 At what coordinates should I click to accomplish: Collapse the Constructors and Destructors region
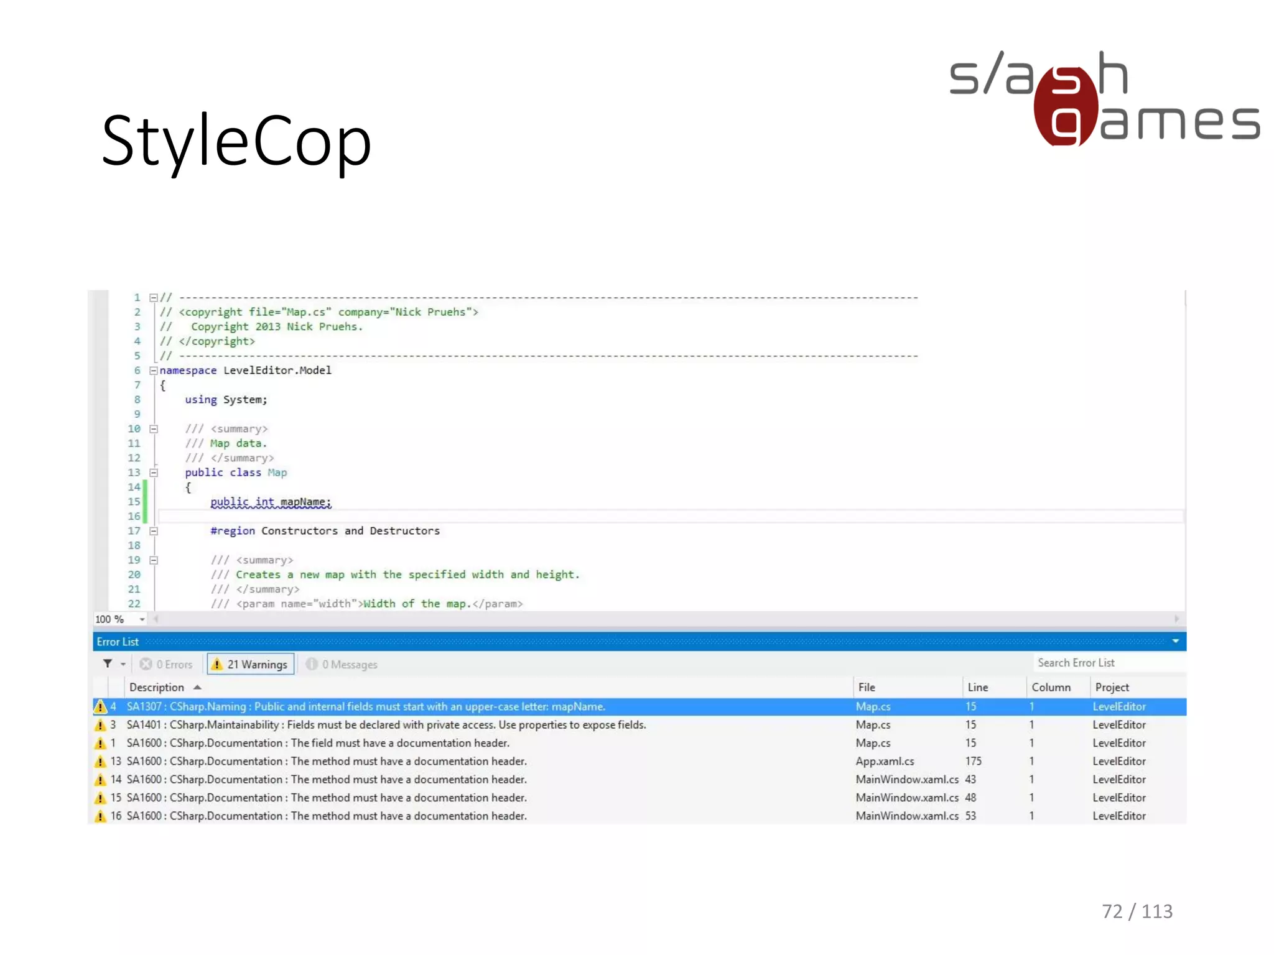(x=154, y=531)
